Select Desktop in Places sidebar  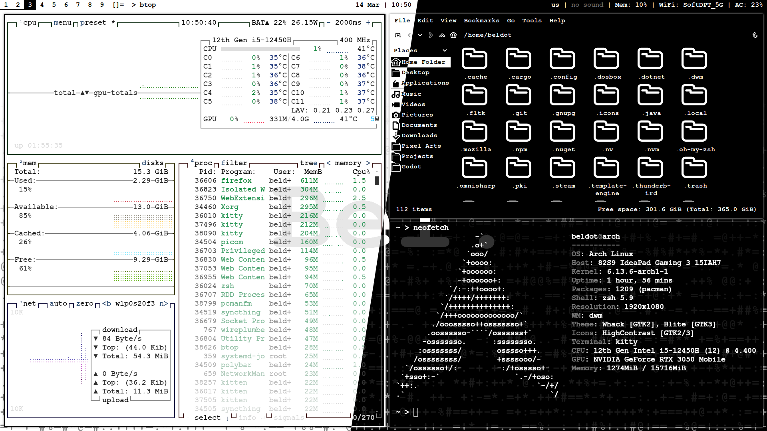(x=421, y=73)
